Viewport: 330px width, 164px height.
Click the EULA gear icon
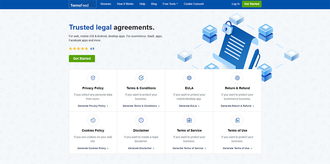pos(189,78)
